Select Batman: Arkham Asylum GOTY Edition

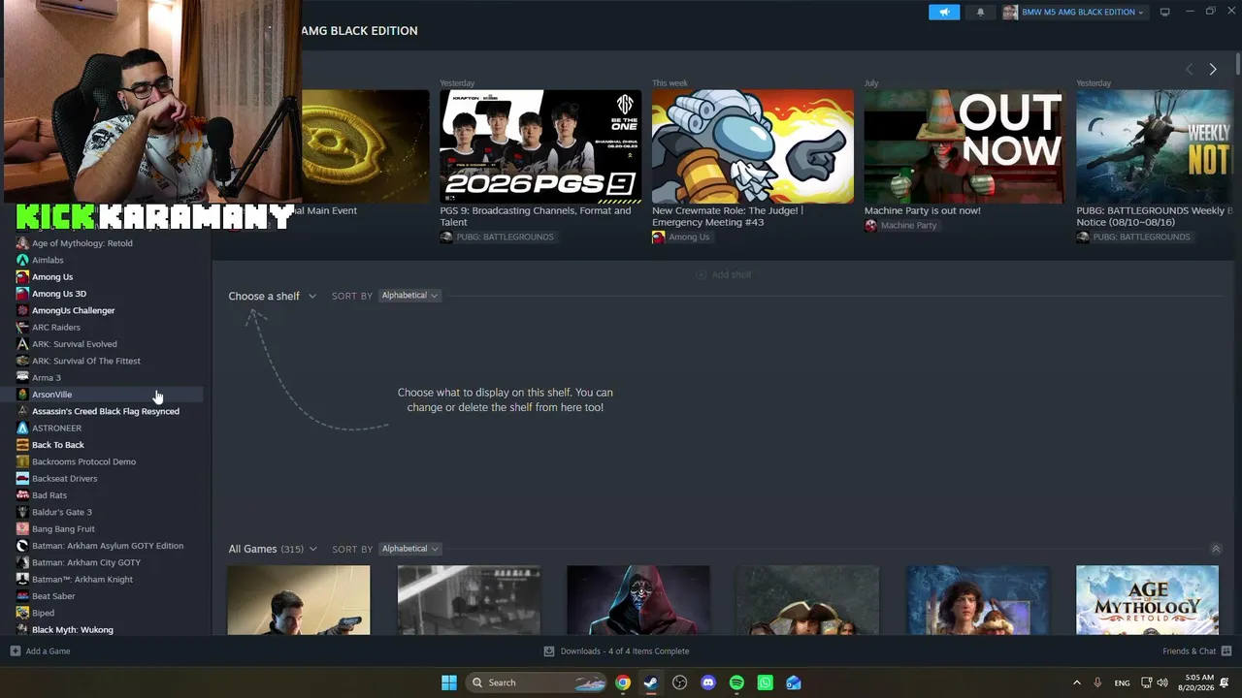(108, 546)
